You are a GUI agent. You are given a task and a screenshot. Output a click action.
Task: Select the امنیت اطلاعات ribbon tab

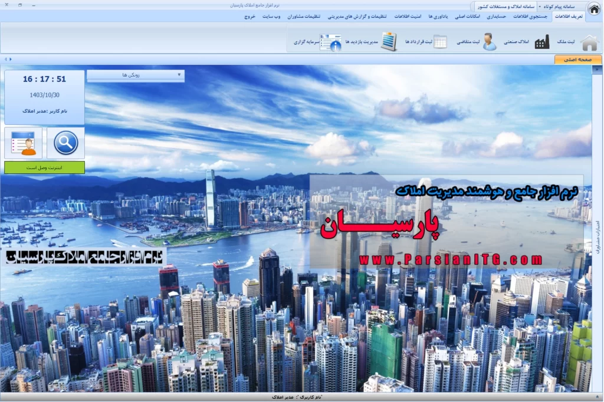[408, 17]
